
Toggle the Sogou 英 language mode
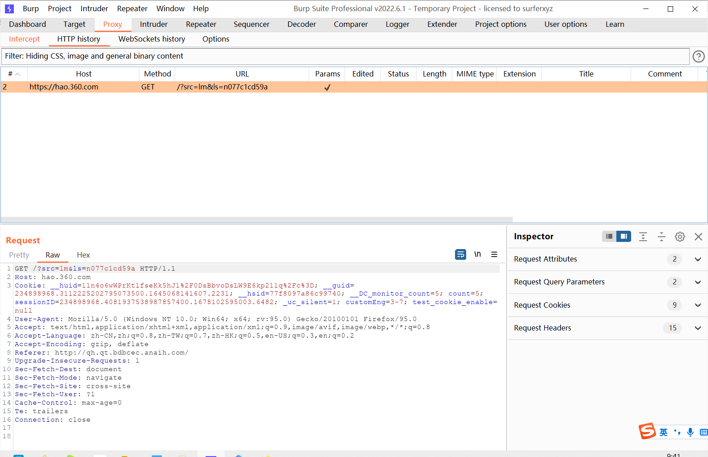[x=663, y=432]
